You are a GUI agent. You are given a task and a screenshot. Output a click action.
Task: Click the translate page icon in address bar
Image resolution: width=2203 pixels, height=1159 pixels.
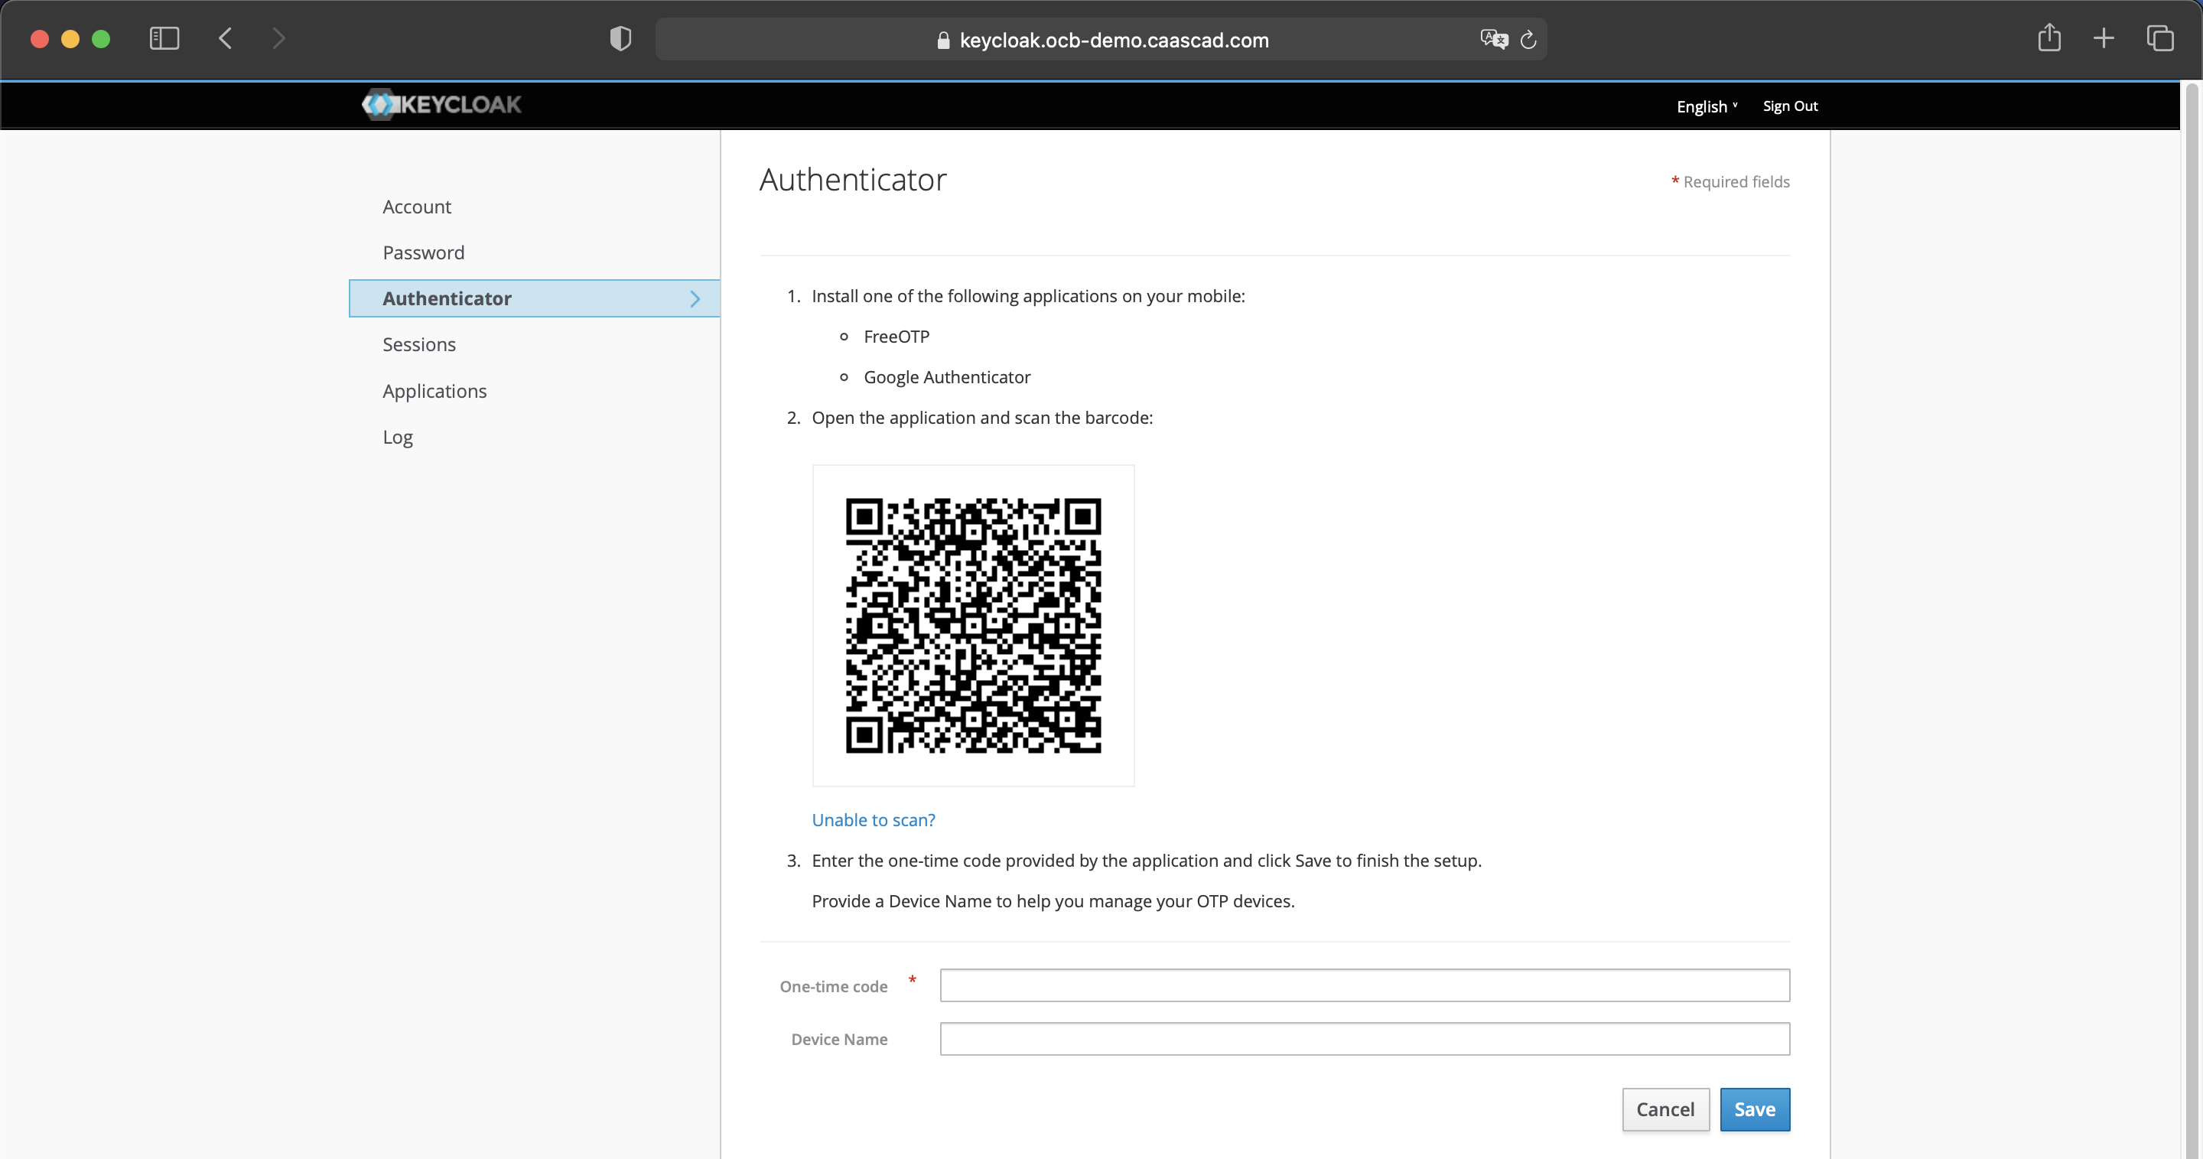click(1493, 39)
